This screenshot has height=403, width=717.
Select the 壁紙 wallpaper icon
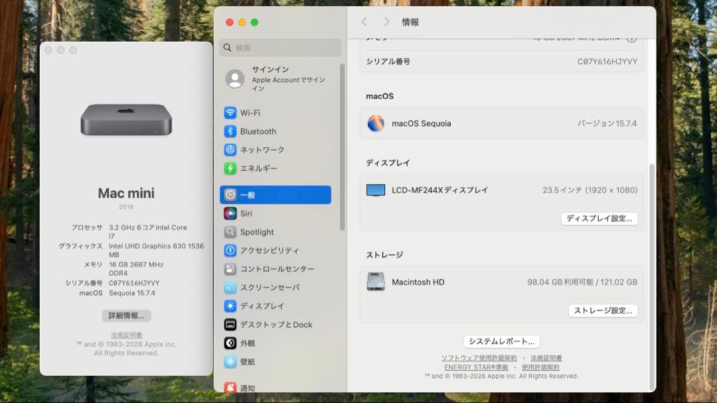(230, 361)
